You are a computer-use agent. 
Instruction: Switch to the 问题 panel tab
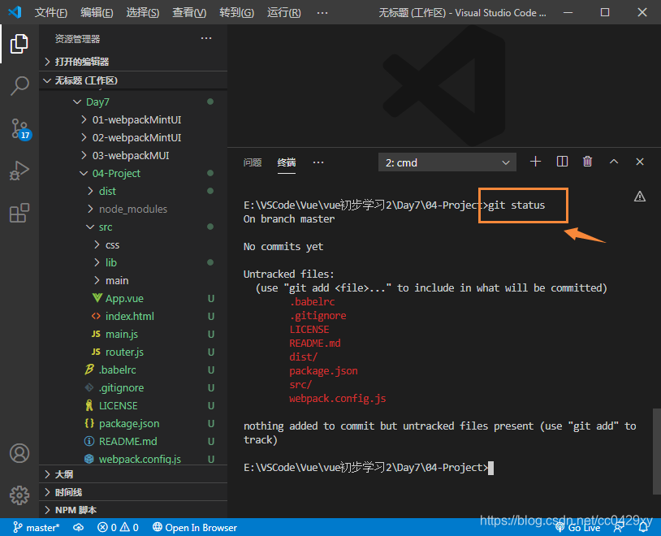point(253,162)
